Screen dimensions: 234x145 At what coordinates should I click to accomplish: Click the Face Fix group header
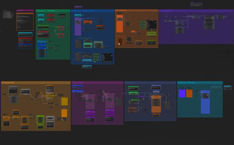pyautogui.click(x=150, y=83)
